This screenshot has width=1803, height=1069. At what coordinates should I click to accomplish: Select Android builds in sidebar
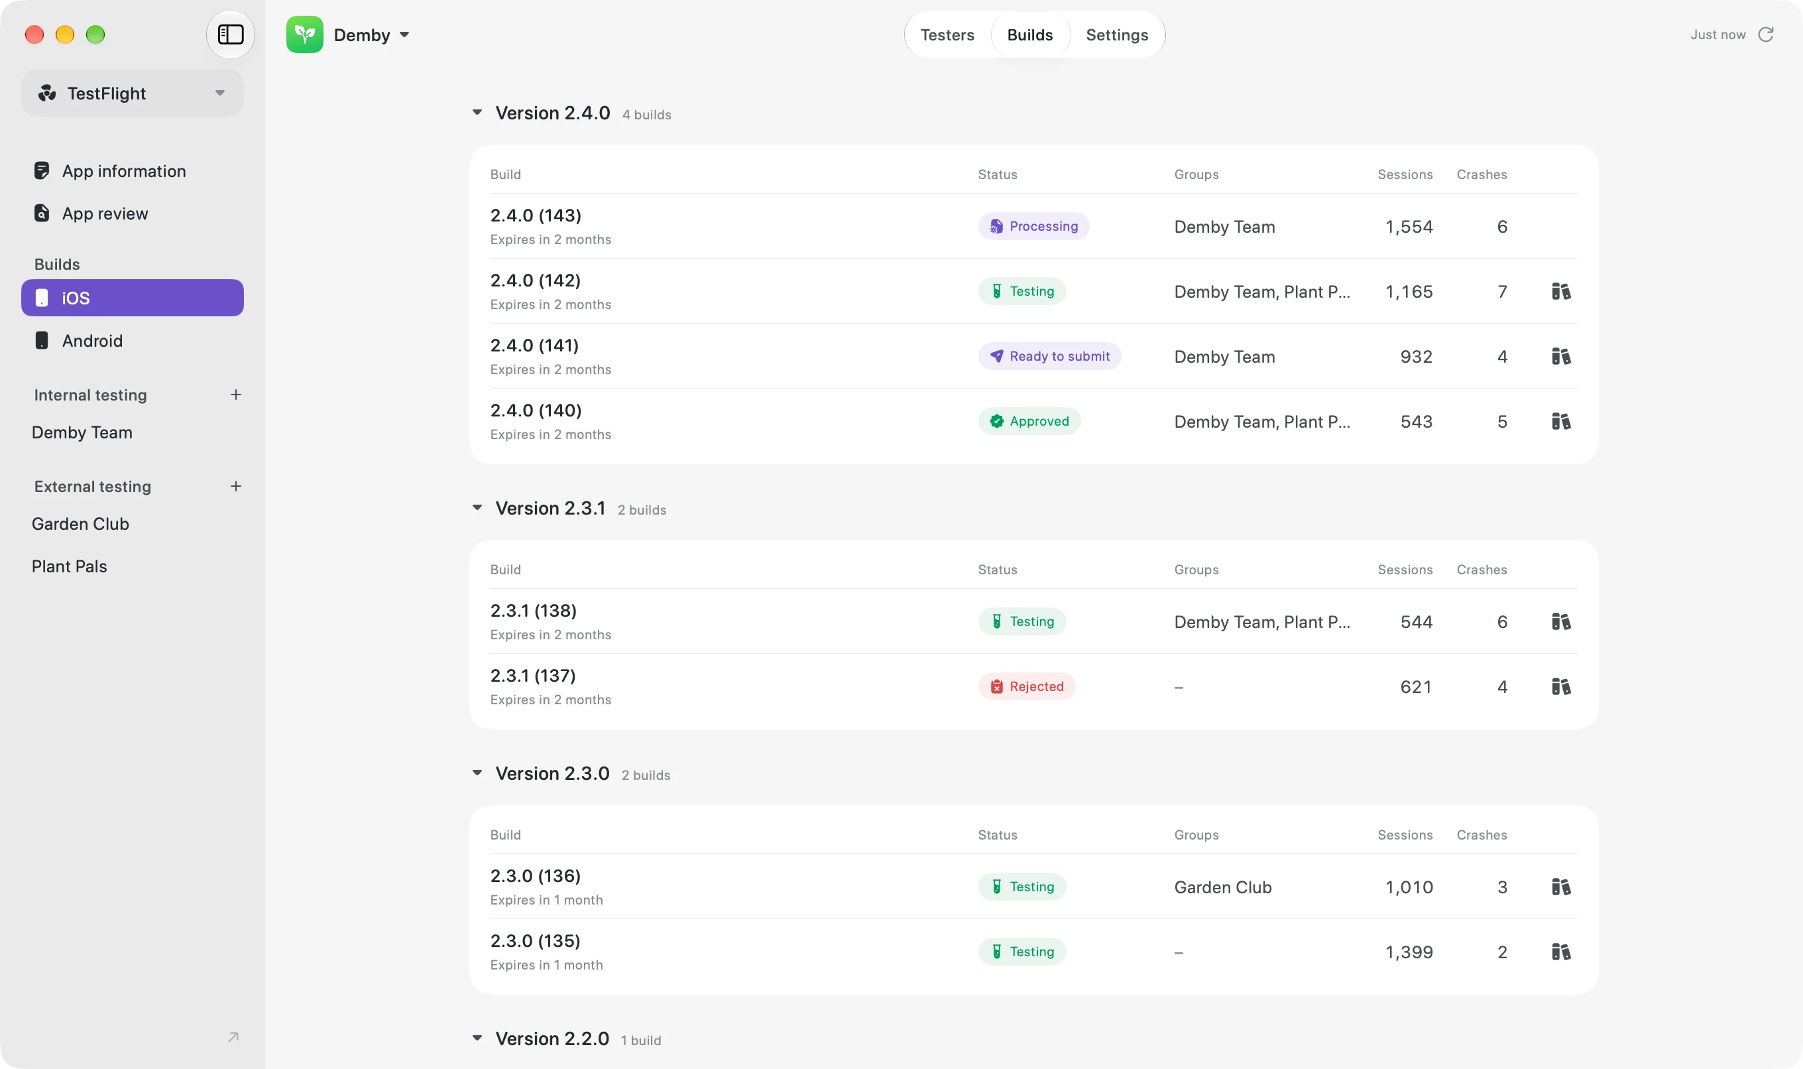[x=133, y=340]
